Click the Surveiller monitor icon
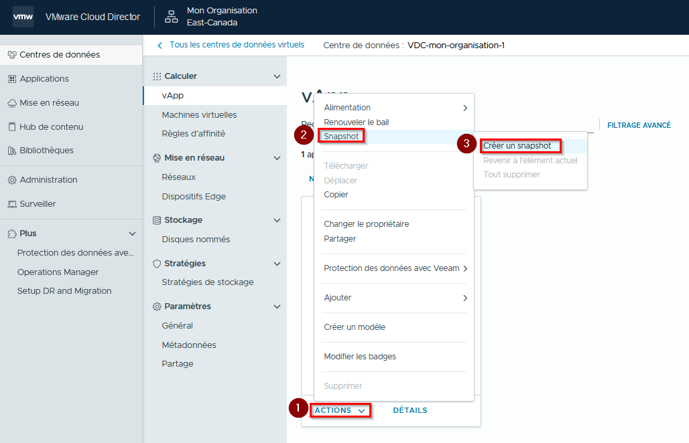 [12, 204]
